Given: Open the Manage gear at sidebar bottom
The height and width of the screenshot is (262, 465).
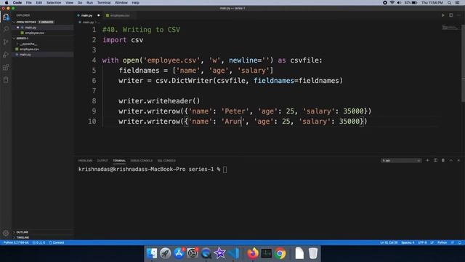Looking at the screenshot, I should click(6, 233).
